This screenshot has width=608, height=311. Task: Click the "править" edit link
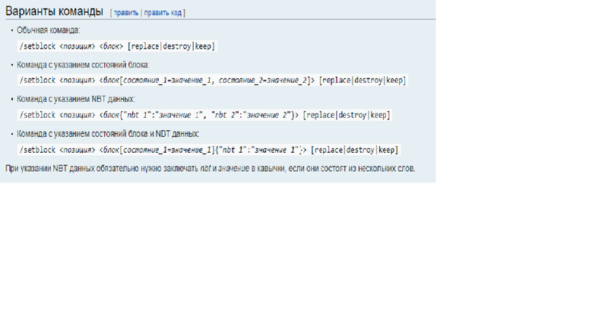pyautogui.click(x=125, y=14)
